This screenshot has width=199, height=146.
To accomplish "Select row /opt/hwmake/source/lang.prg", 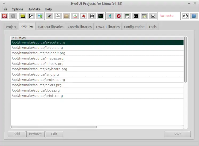I will tap(97, 74).
